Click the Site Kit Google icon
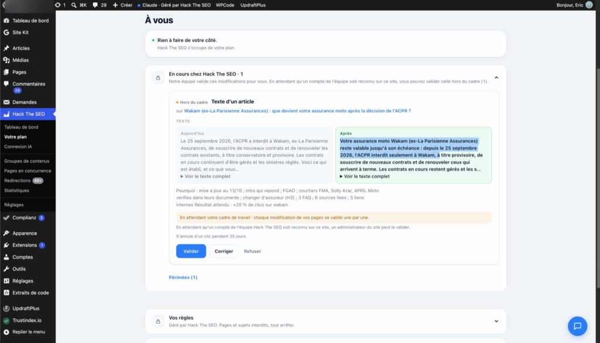600x343 pixels. click(x=6, y=32)
